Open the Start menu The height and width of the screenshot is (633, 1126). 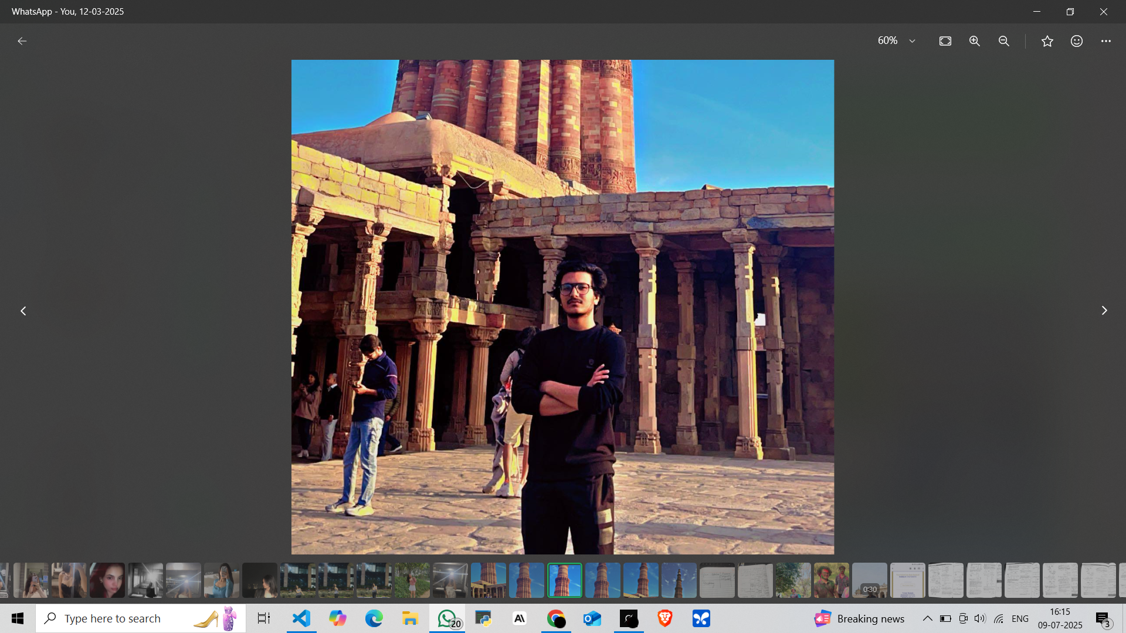18,618
